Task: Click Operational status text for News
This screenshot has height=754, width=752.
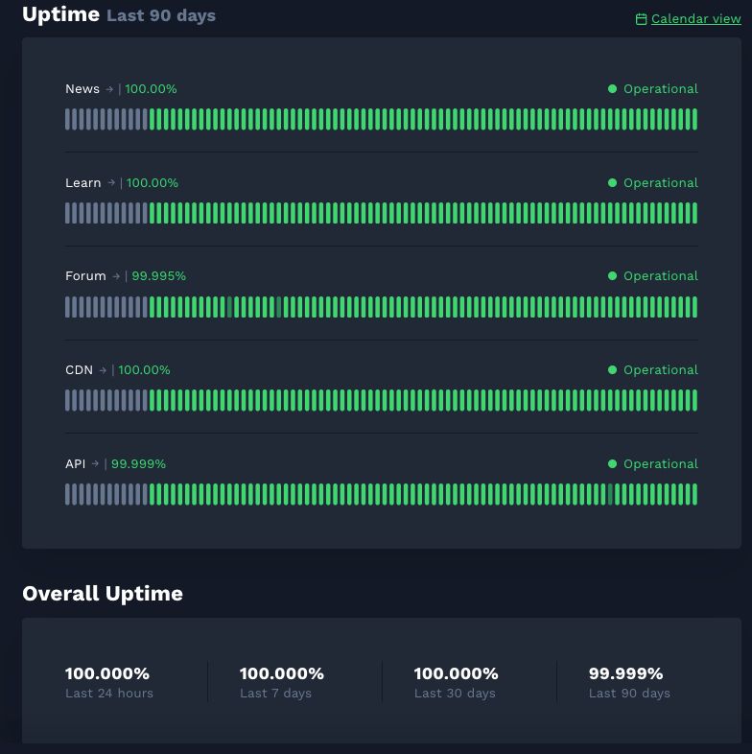Action: 661,89
